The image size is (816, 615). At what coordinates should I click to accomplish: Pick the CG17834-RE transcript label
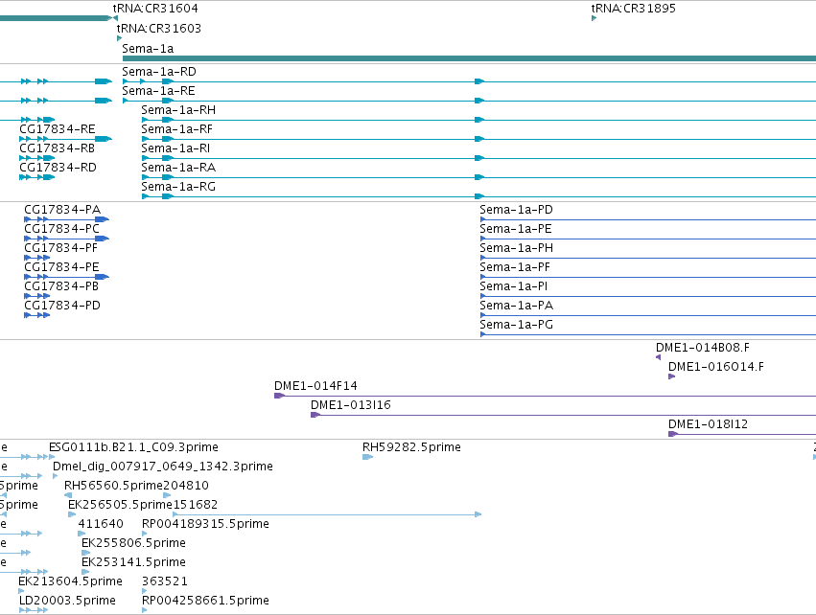pyautogui.click(x=58, y=129)
